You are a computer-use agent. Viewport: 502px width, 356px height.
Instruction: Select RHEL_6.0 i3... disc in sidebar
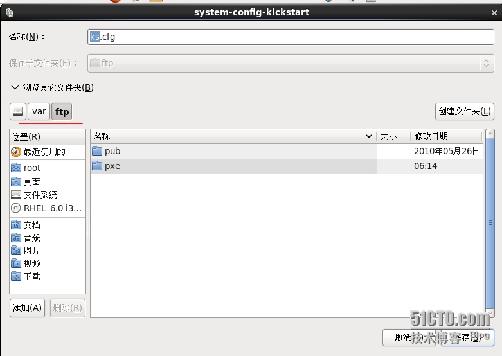48,208
